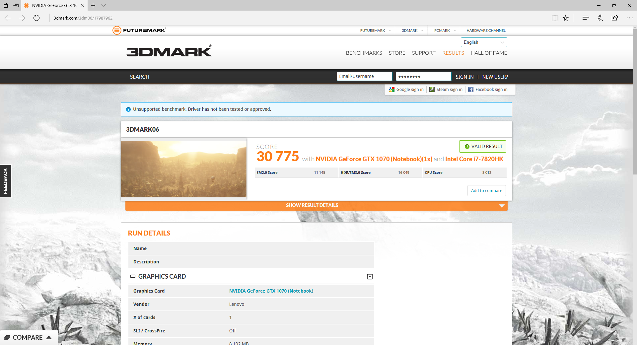Click the 3DMark06 benchmark thumbnail image
This screenshot has height=345, width=637.
tap(184, 169)
